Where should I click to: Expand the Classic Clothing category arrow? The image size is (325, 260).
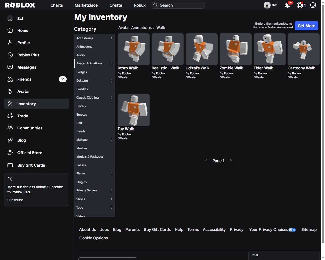111,97
